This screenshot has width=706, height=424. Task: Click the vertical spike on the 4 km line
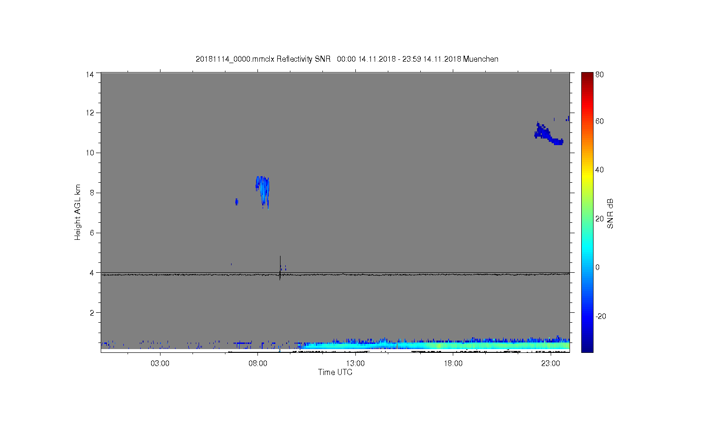pyautogui.click(x=280, y=268)
